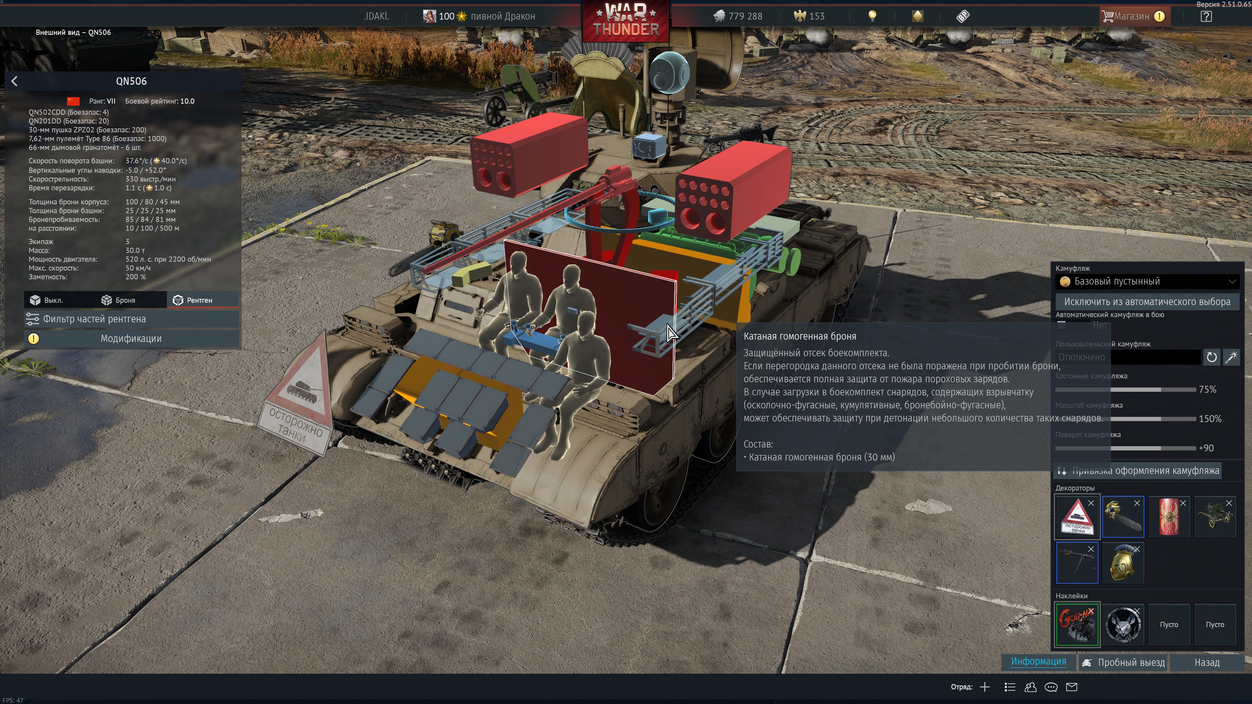This screenshot has height=704, width=1252.
Task: Click the magic wand camouflage icon
Action: pos(1231,358)
